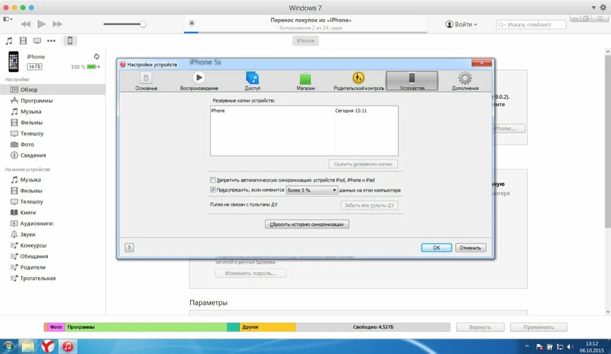Viewport: 611px width, 354px height.
Task: Click the previous track button
Action: click(26, 24)
